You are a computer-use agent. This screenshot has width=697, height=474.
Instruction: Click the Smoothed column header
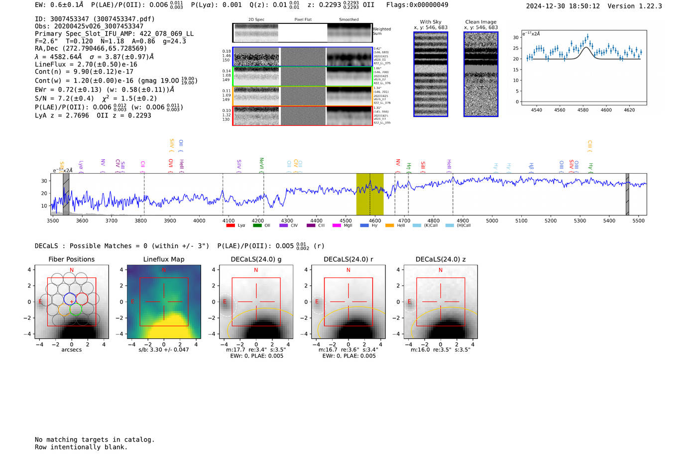pyautogui.click(x=349, y=20)
